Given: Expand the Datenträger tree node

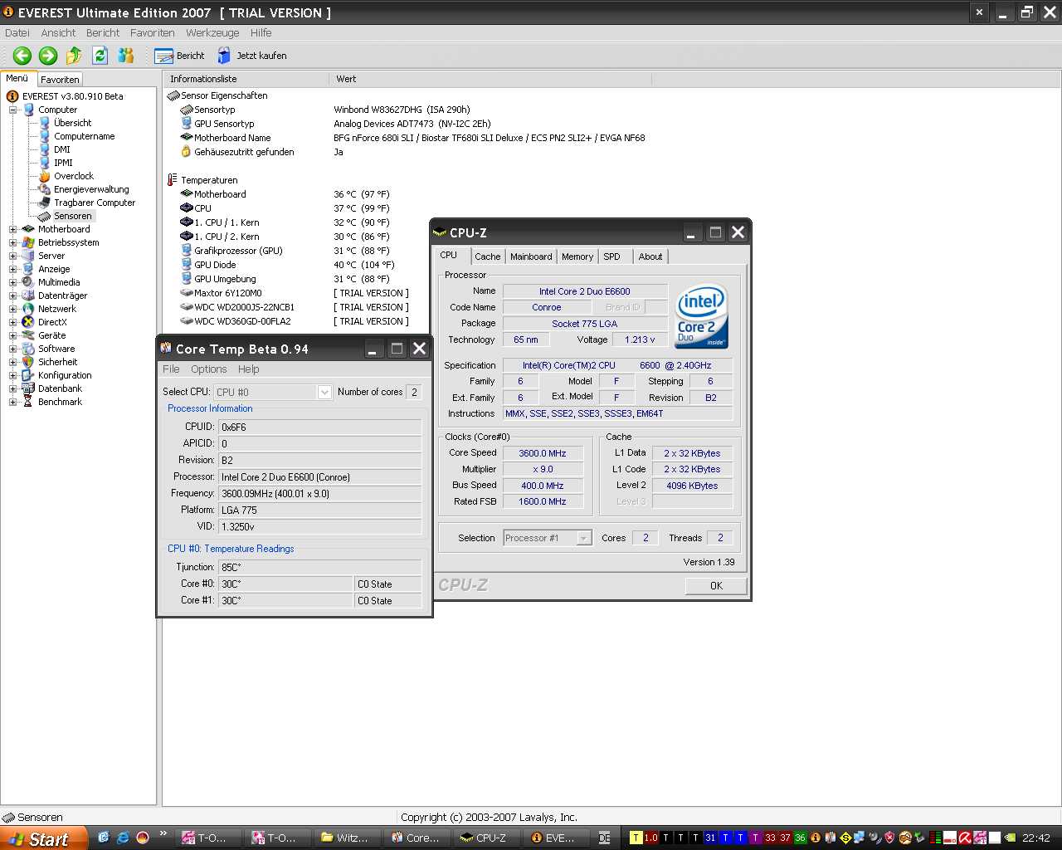Looking at the screenshot, I should (13, 296).
